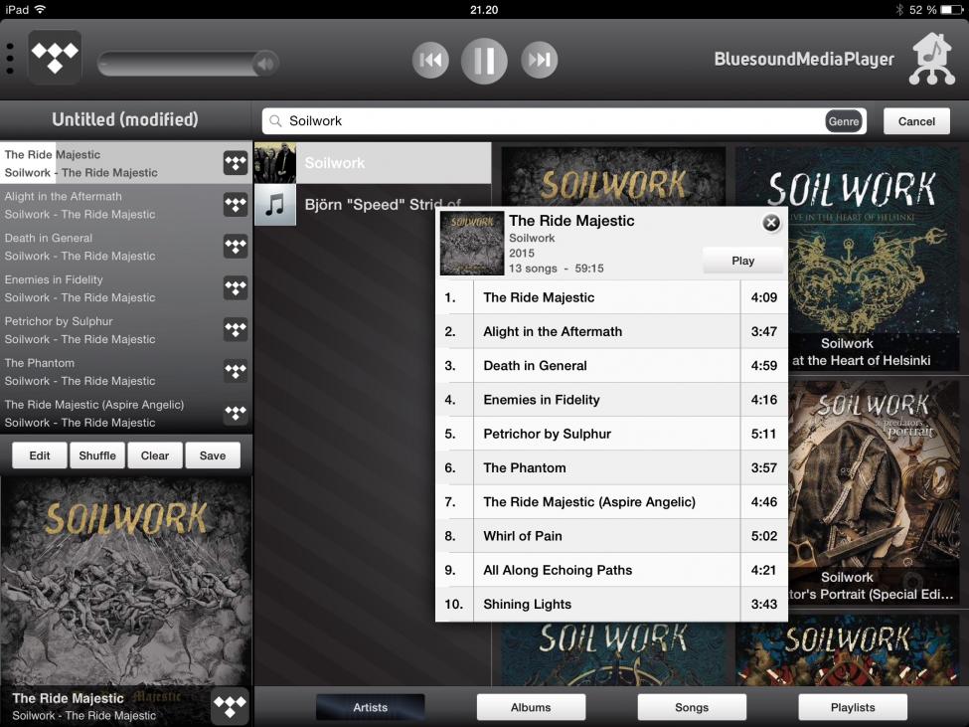This screenshot has width=969, height=727.
Task: Tap the 21.20 clock in status bar
Action: 484,9
